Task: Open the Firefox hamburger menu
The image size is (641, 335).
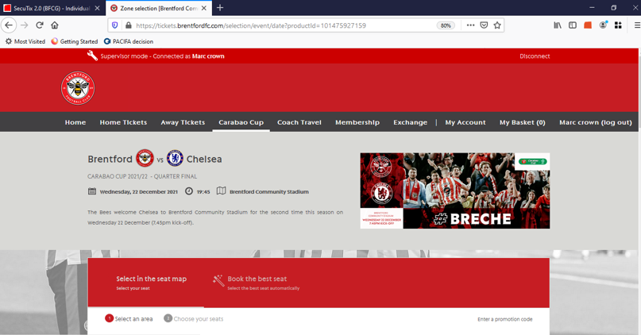Action: pyautogui.click(x=637, y=25)
